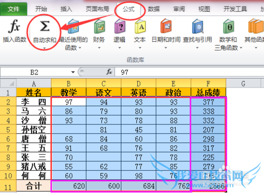Click the Name Box showing B2
Viewport: 264px width, 193px height.
point(34,72)
